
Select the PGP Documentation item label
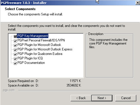[31, 63]
